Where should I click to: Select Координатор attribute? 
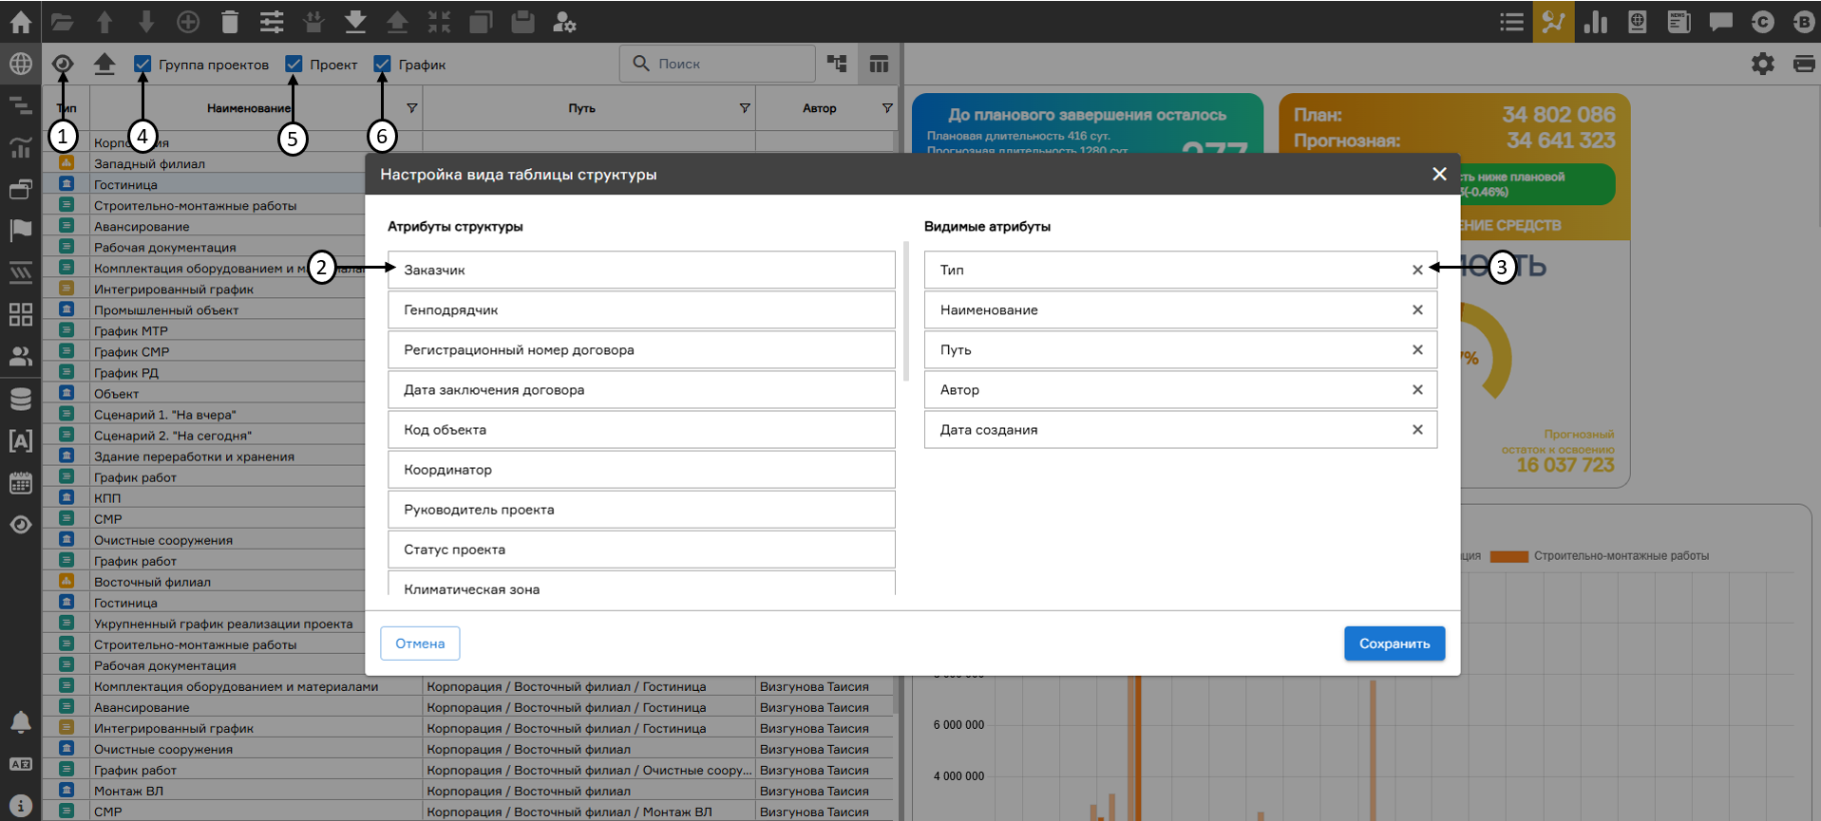(x=641, y=469)
